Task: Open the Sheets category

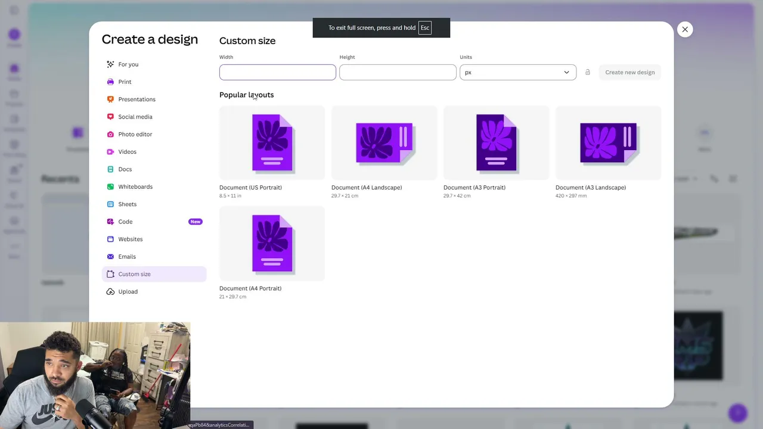Action: tap(154, 204)
